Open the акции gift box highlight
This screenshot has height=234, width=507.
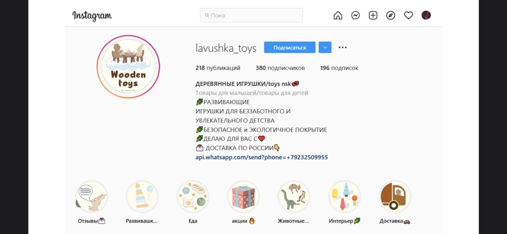pyautogui.click(x=243, y=197)
